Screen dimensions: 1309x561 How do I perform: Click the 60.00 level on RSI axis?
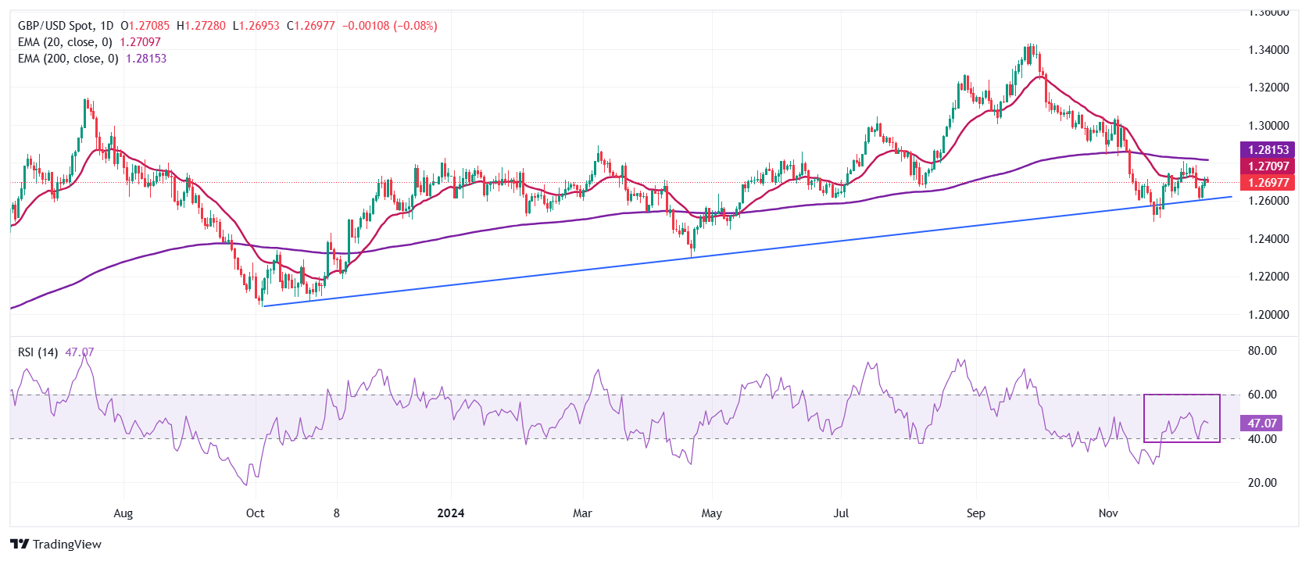[1262, 395]
